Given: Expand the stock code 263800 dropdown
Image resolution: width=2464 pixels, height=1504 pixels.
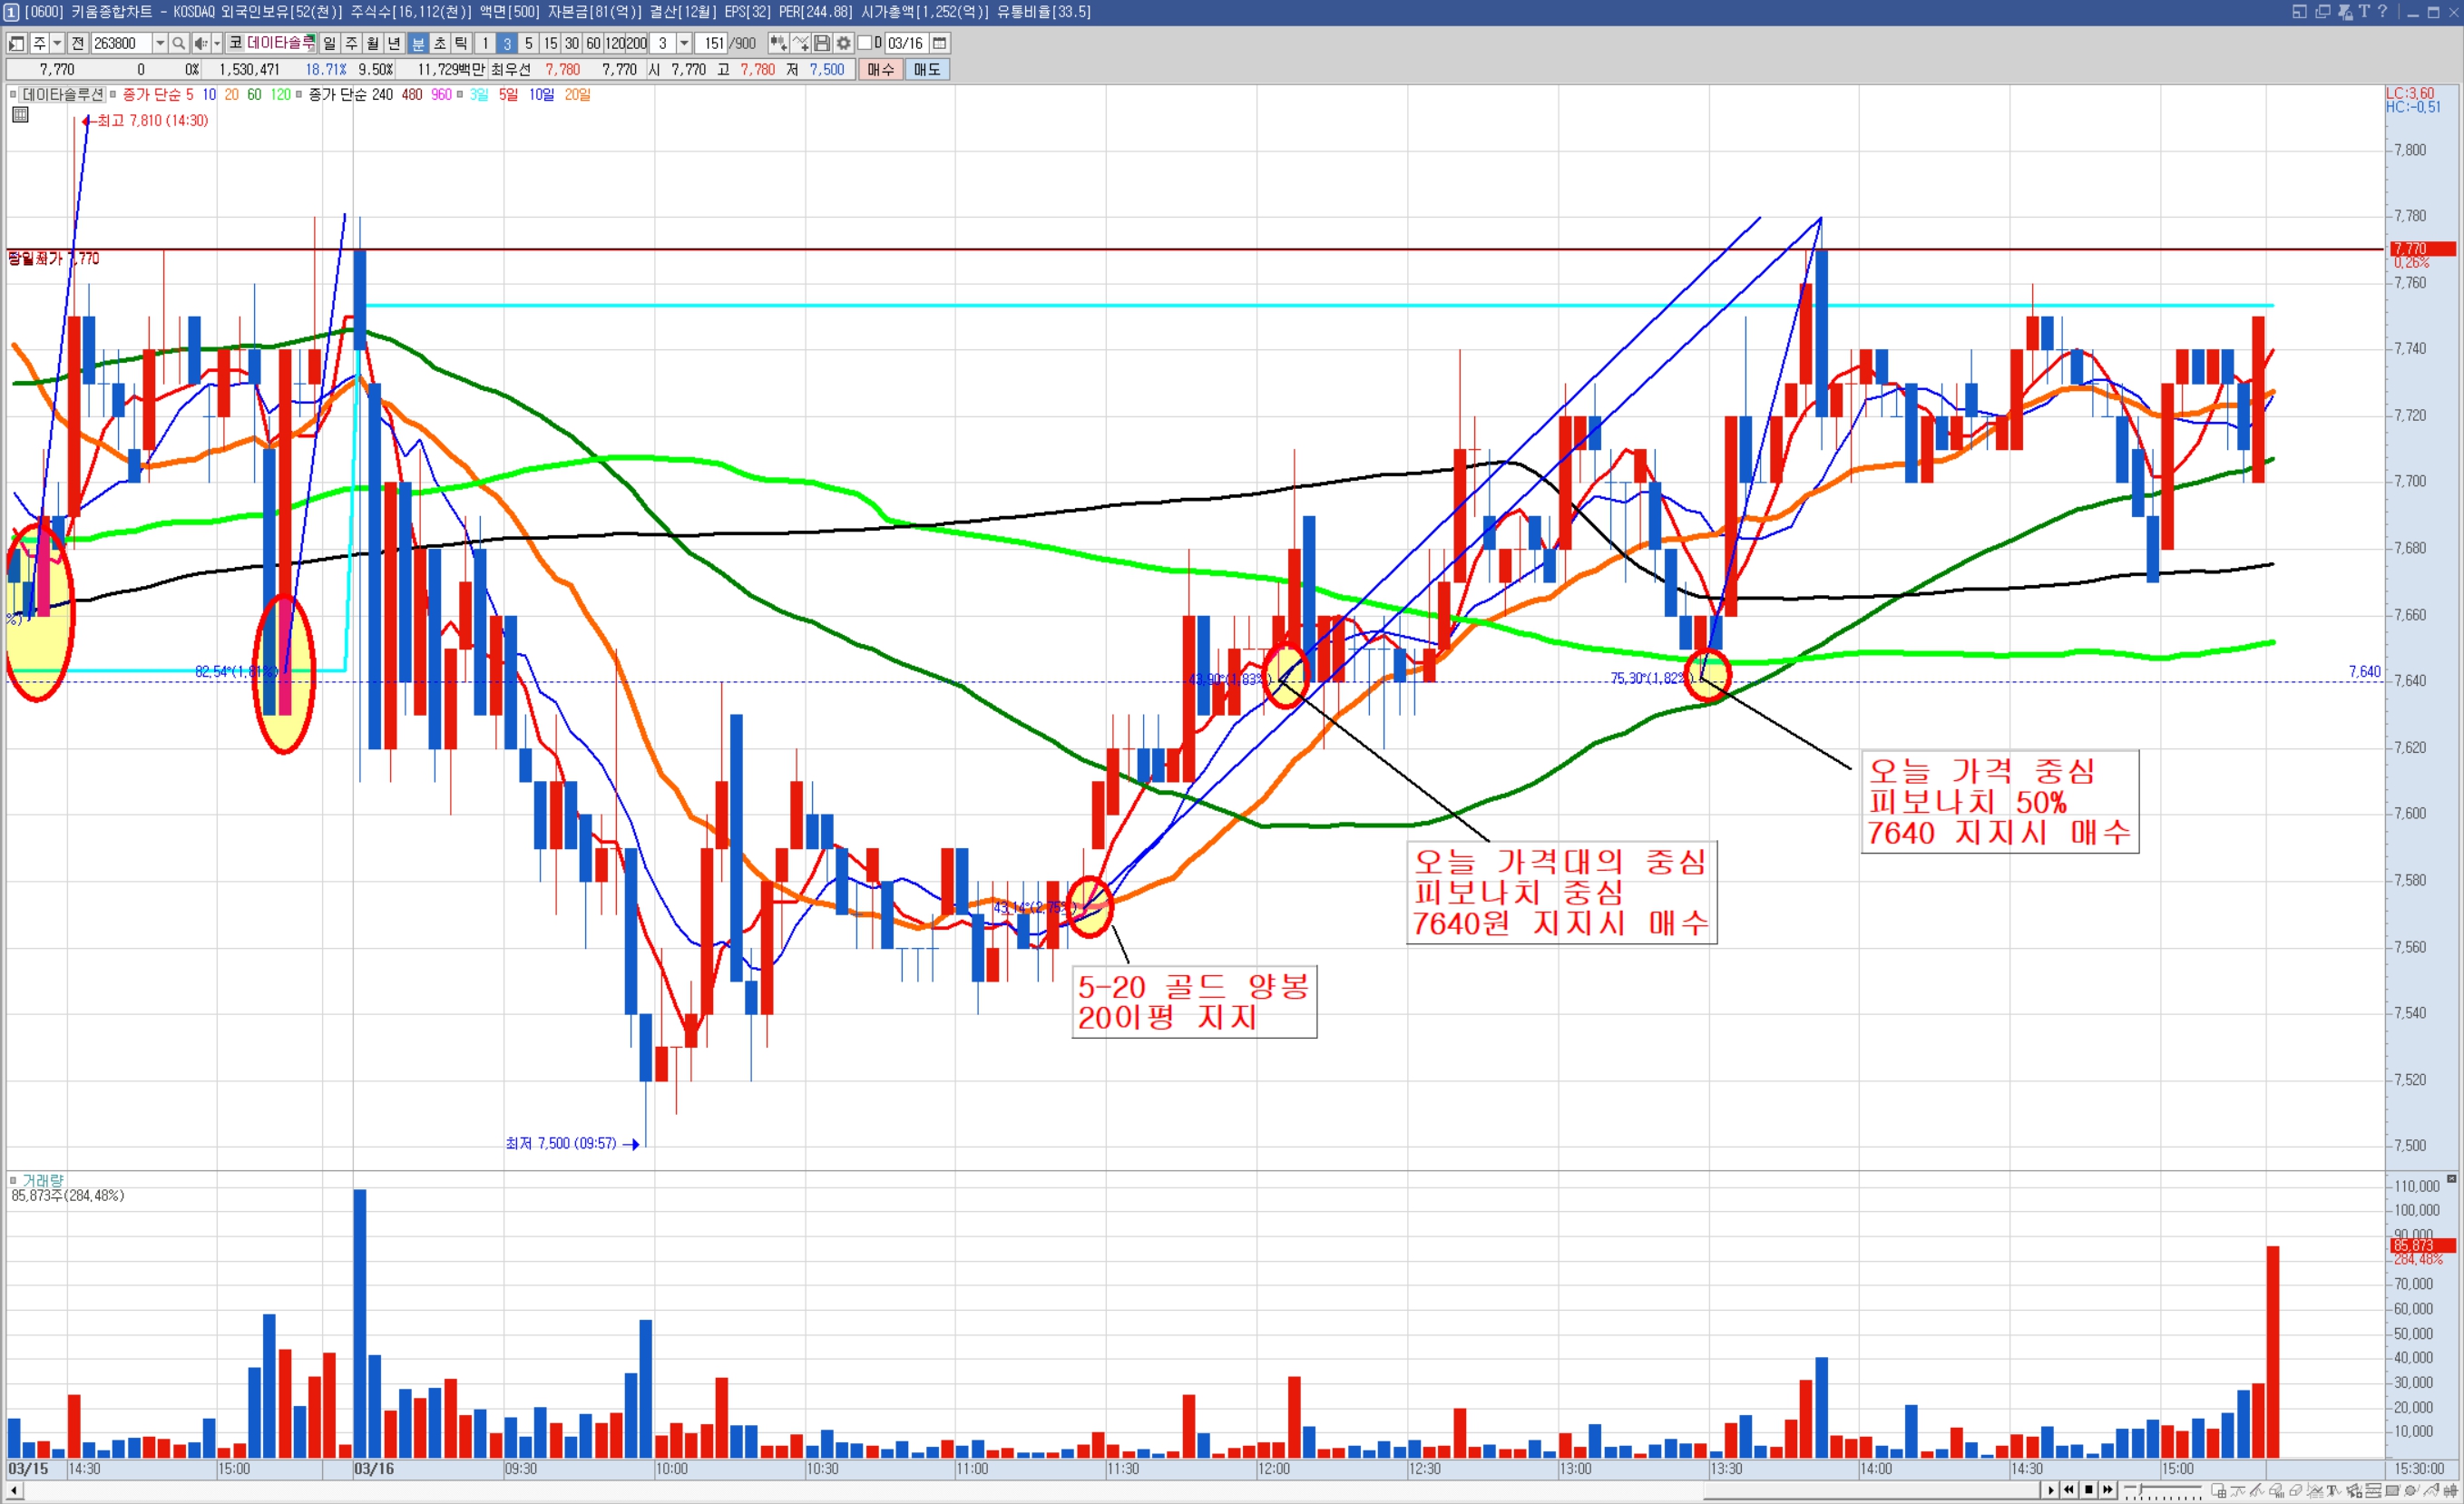Looking at the screenshot, I should pos(160,43).
